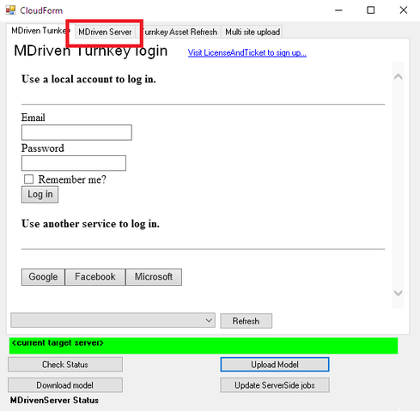Sign in with Google
Image resolution: width=420 pixels, height=411 pixels.
tap(43, 277)
